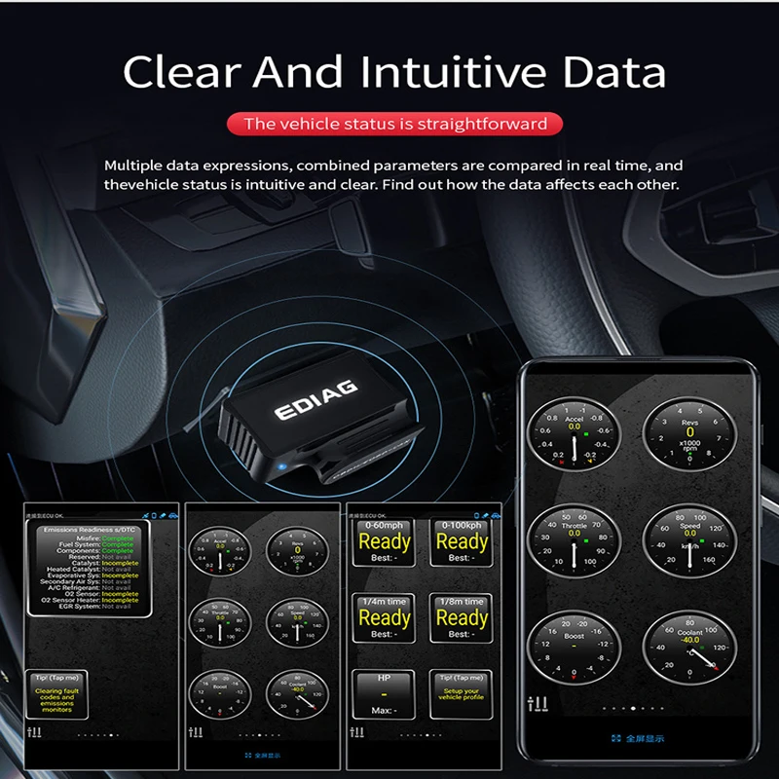Click 'A/C Refrigerant: Not avail' row

(90, 588)
